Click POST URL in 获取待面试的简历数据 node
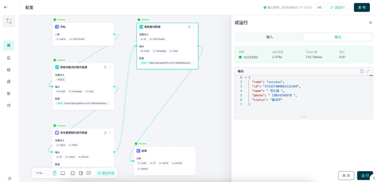The width and height of the screenshot is (376, 182). pyautogui.click(x=83, y=103)
